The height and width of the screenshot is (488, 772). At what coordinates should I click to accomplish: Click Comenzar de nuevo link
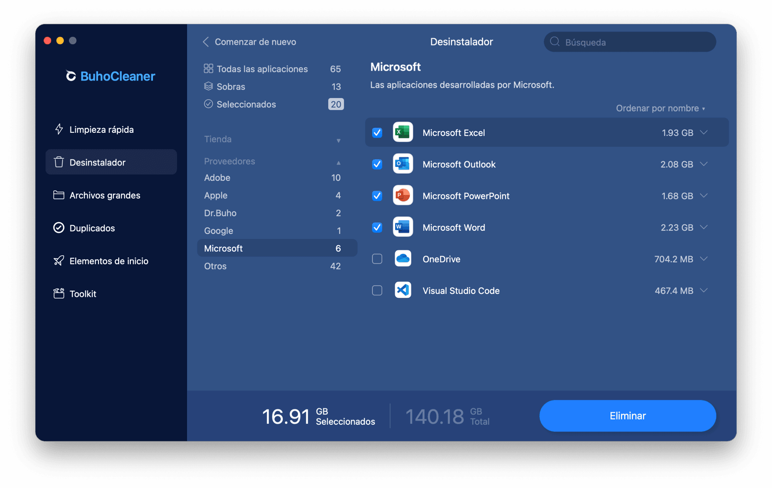coord(255,42)
